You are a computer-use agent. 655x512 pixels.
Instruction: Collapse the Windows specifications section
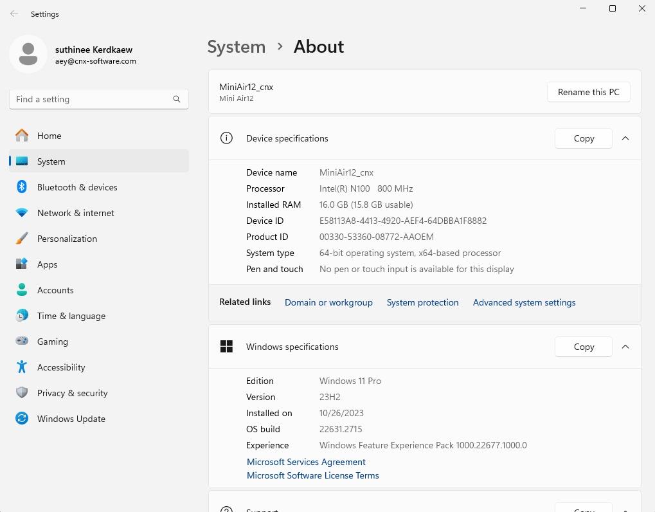tap(625, 347)
